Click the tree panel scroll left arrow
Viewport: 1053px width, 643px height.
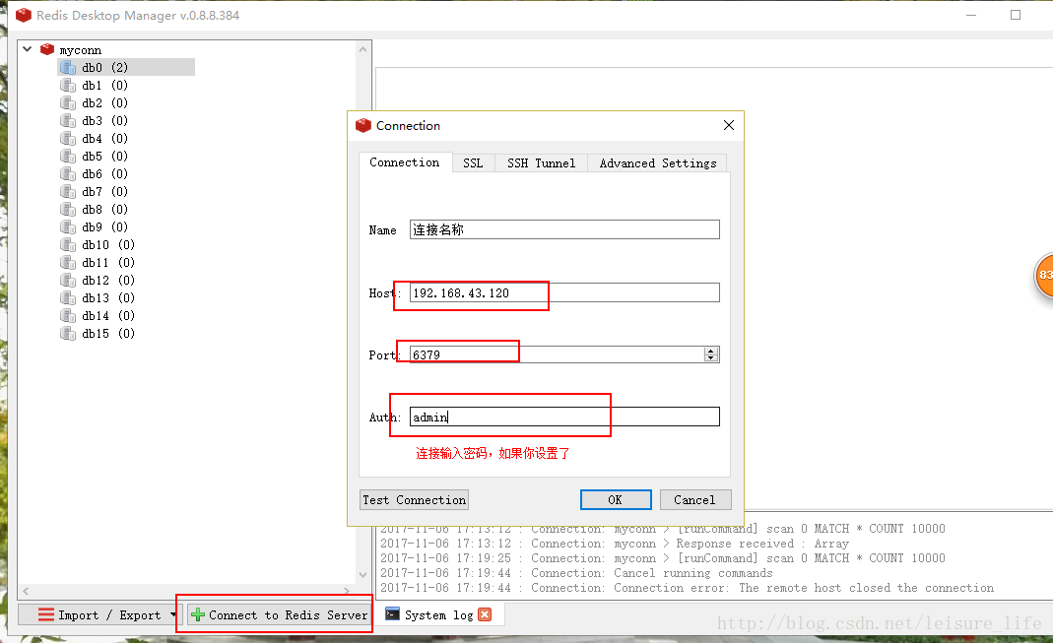pos(26,592)
